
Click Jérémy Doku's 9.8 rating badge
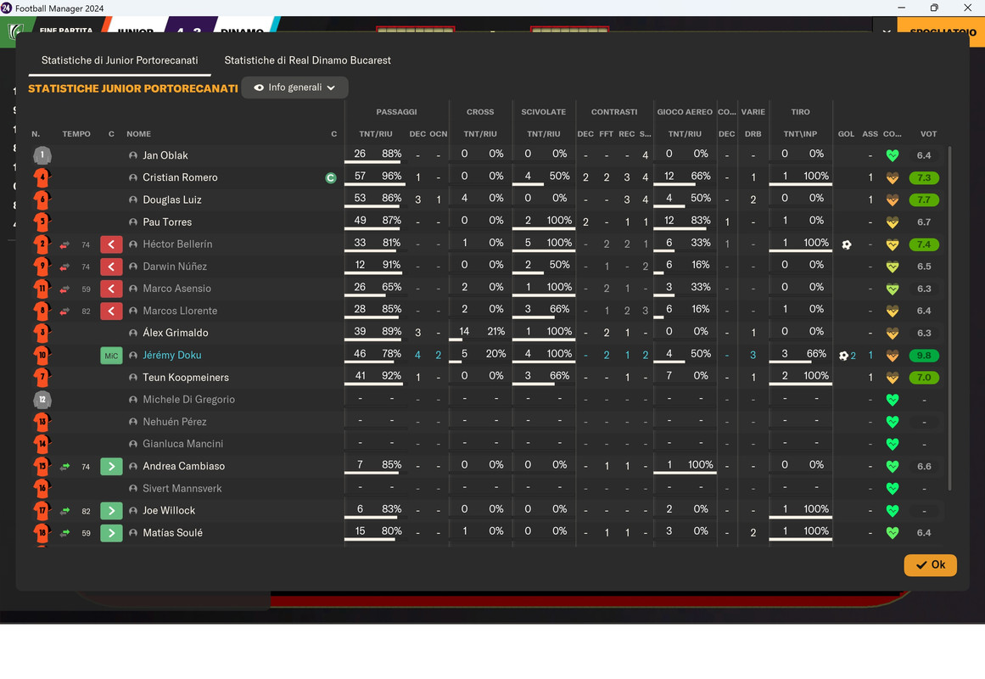point(924,356)
